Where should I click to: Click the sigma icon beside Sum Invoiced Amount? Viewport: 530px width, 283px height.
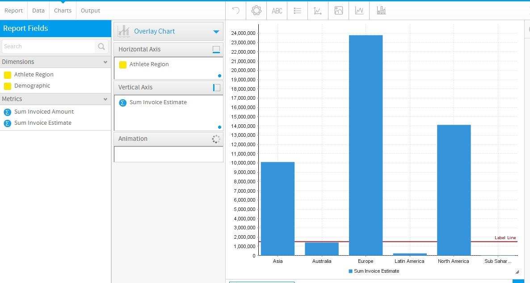click(8, 112)
